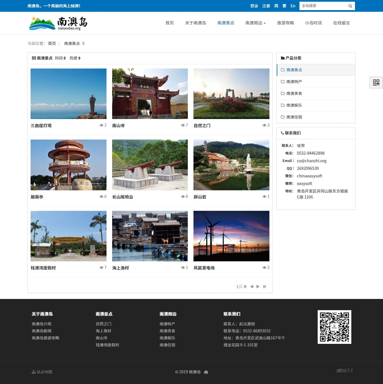Switch language to 繁
Screen dimensions: 383x384
284,6
